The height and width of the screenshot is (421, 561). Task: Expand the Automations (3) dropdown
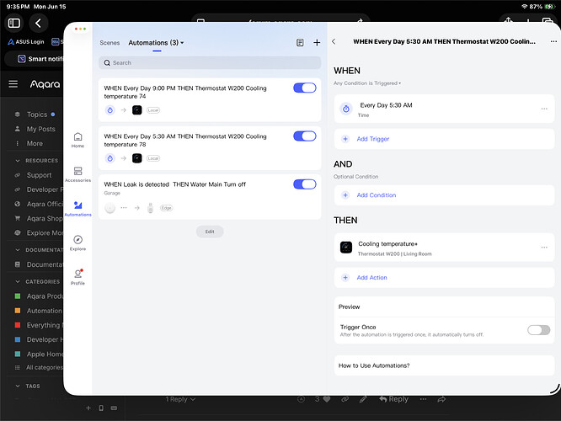coord(156,43)
